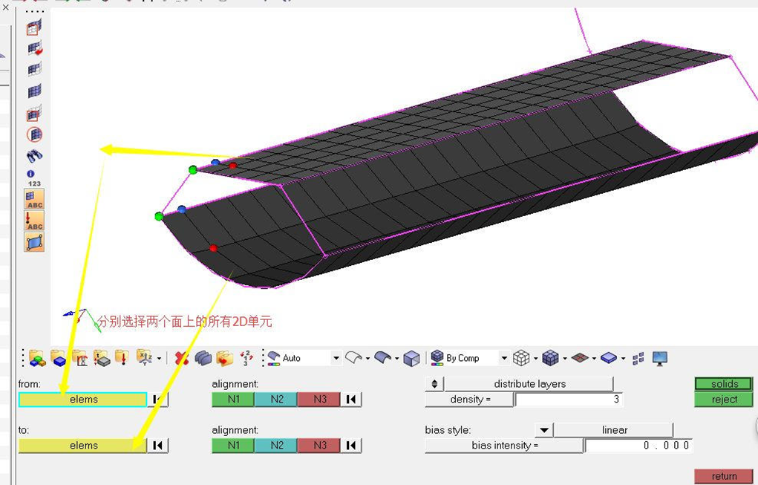
Task: Click the blue info icon in left toolbar
Action: tap(30, 174)
